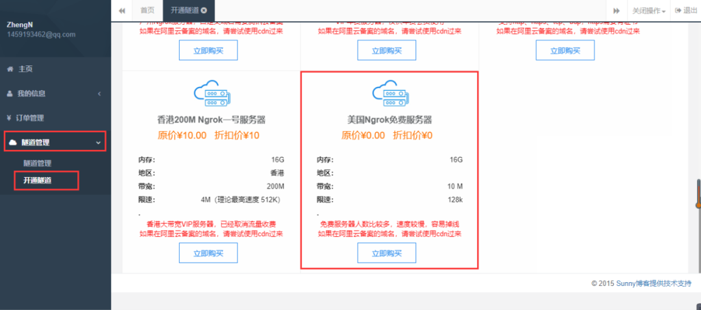Click the 香港 region value
Viewport: 701px width, 310px height.
278,173
